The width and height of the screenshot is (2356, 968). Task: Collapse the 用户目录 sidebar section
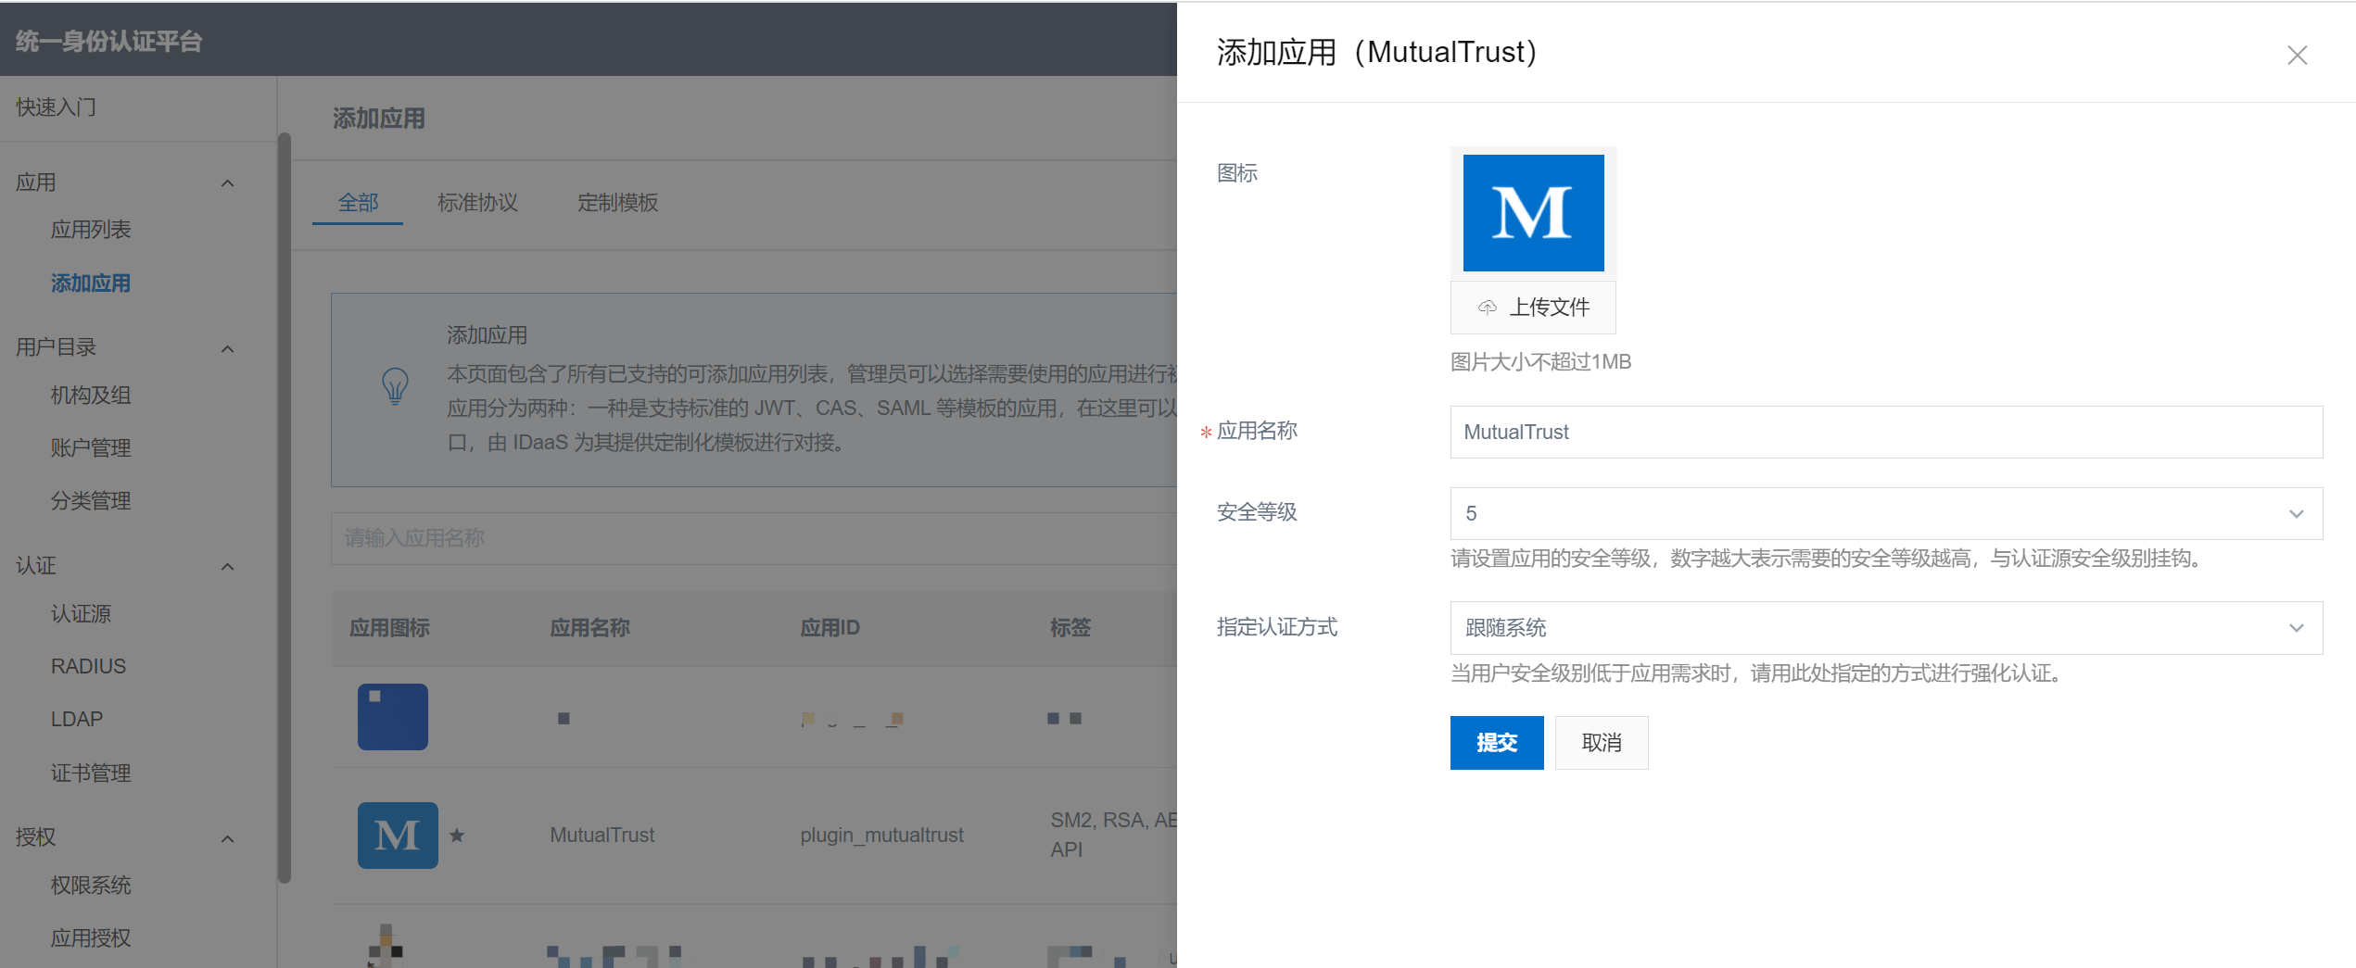[227, 348]
